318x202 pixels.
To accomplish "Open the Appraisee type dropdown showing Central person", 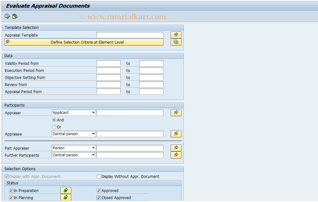I will coord(74,134).
